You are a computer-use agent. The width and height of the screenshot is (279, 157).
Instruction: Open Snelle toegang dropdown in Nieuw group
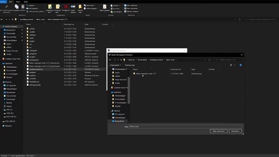[x=91, y=8]
